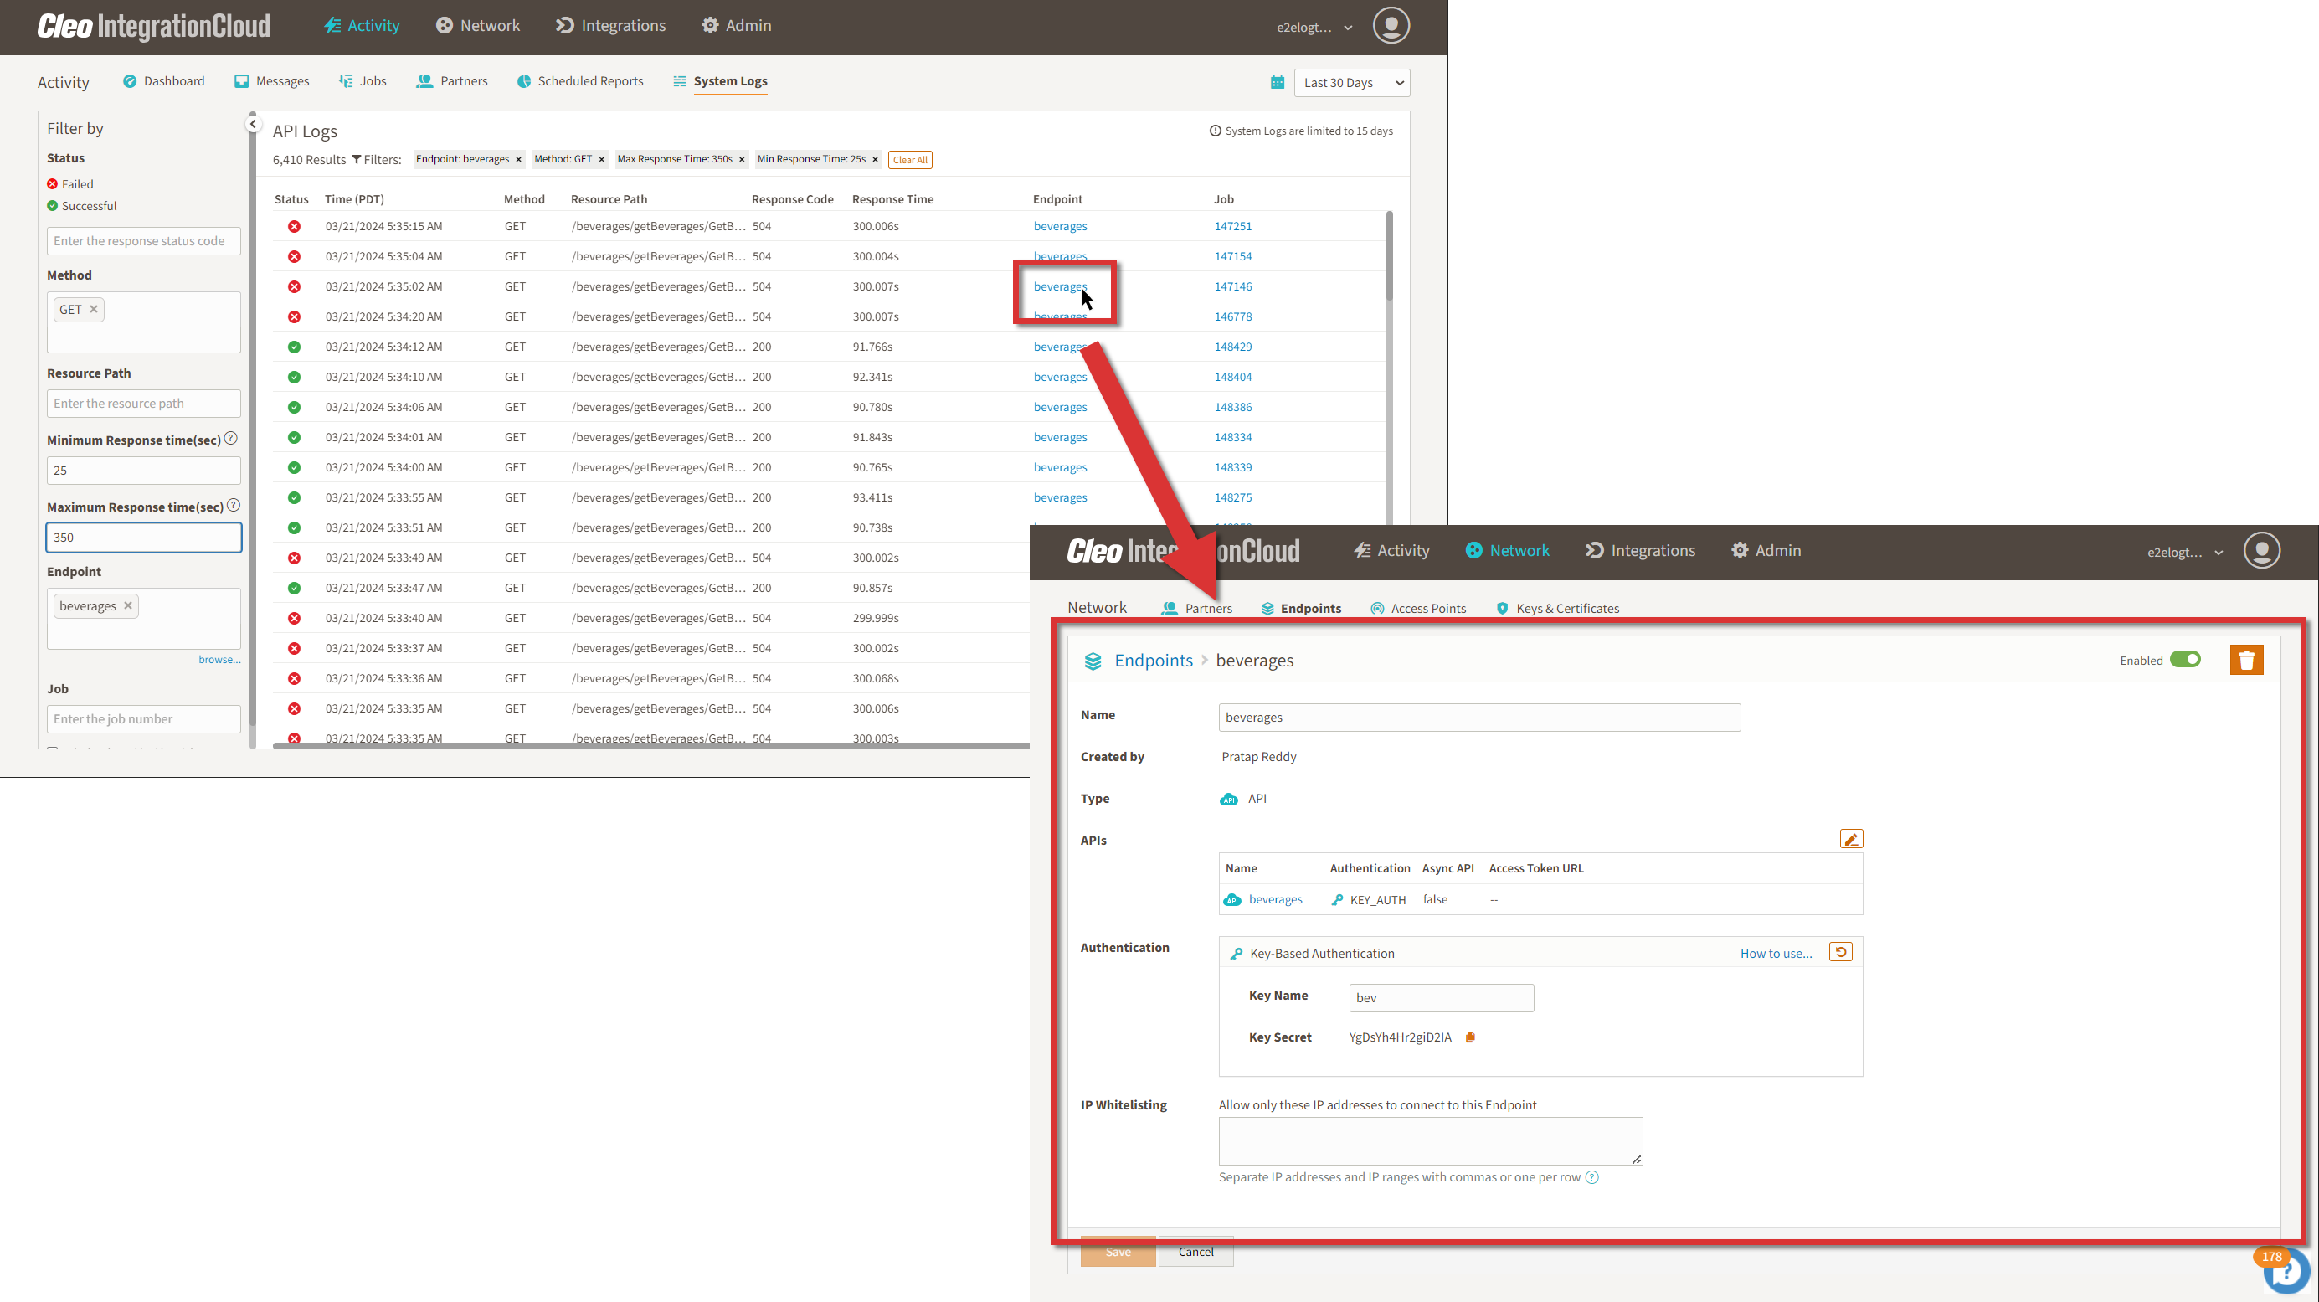
Task: Click Cancel on the endpoint form
Action: pyautogui.click(x=1195, y=1252)
